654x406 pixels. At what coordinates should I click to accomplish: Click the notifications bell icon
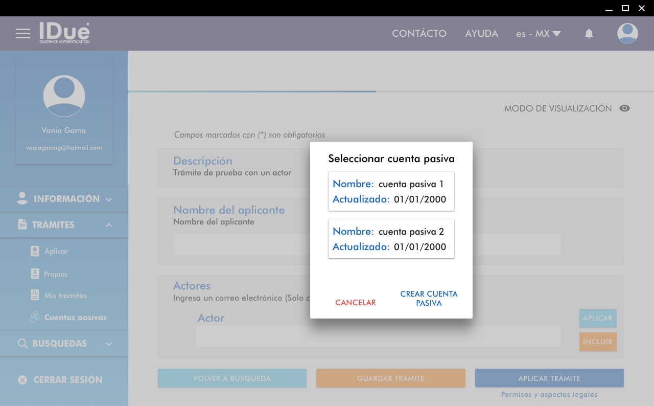(x=589, y=34)
